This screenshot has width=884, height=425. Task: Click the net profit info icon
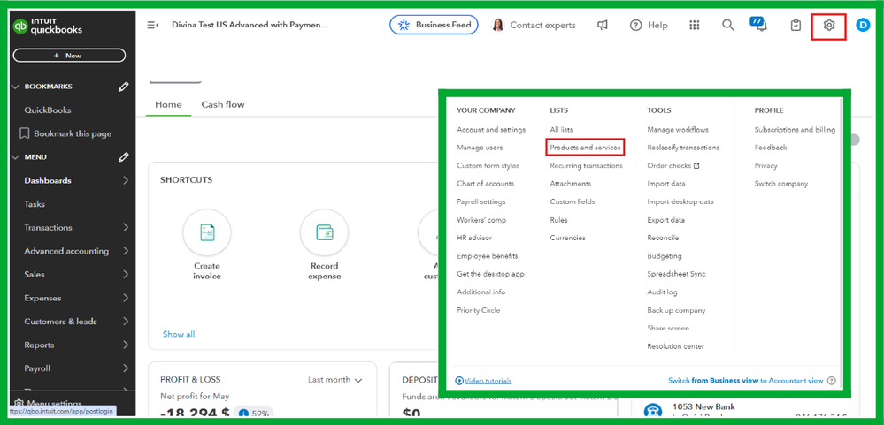pyautogui.click(x=243, y=414)
